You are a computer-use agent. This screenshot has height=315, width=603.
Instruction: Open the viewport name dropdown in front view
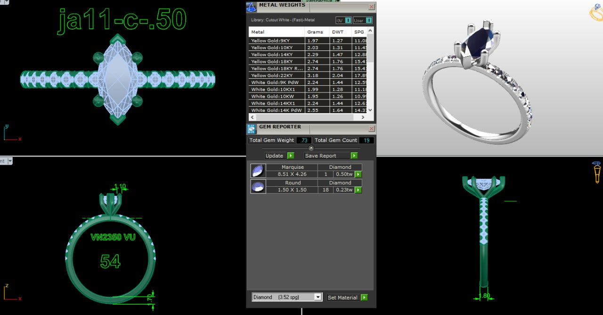tap(9, 161)
